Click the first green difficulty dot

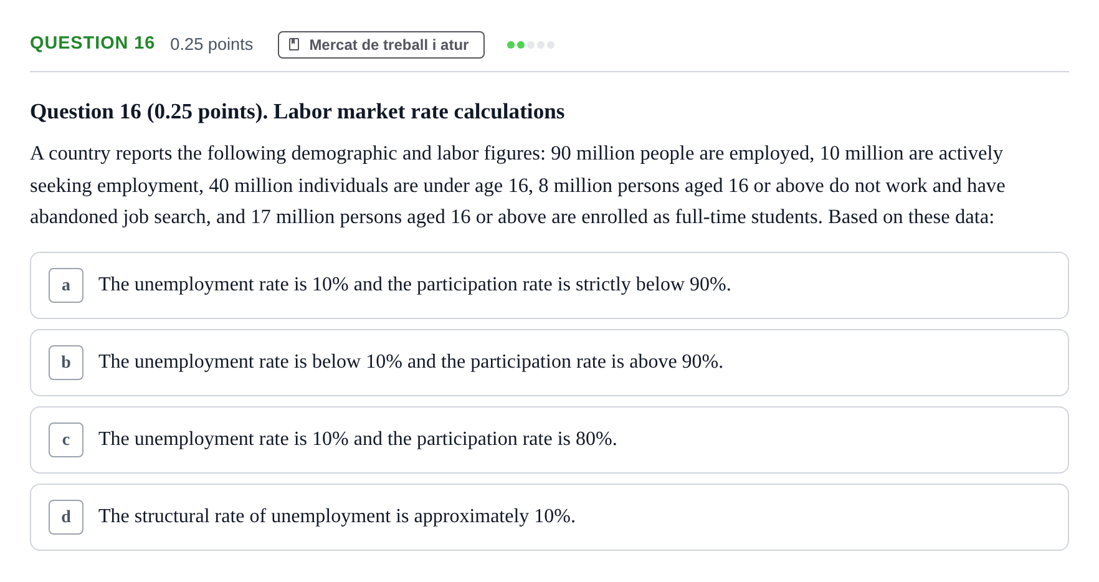click(511, 45)
